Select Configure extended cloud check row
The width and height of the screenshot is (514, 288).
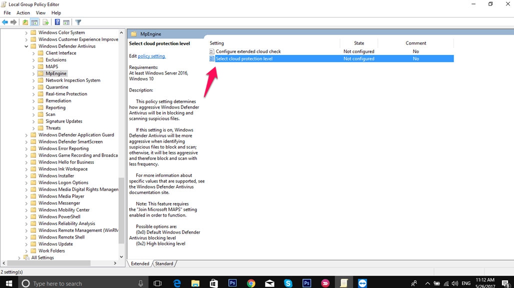click(x=331, y=51)
